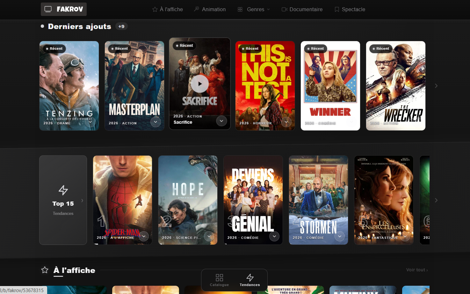Screen dimensions: 470x294
Task: Open the Genres dropdown menu
Action: 254,10
